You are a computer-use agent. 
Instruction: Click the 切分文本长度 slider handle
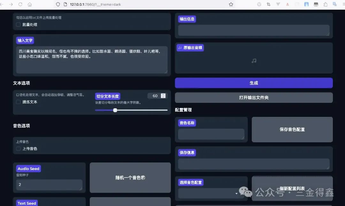[x=115, y=110]
